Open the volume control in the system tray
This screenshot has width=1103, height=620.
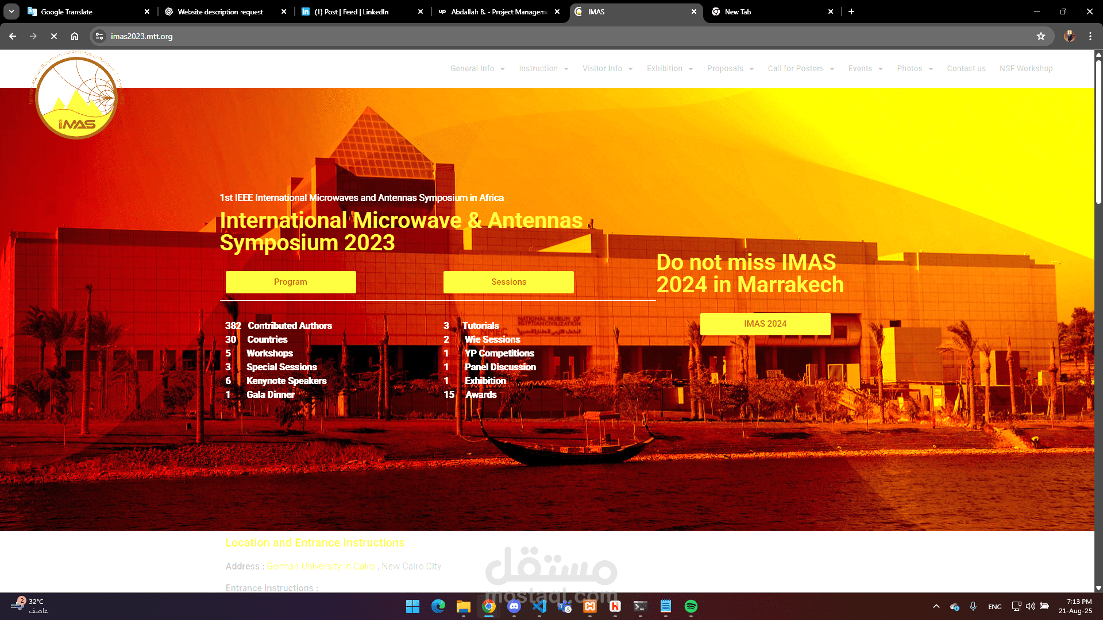[x=1031, y=606]
